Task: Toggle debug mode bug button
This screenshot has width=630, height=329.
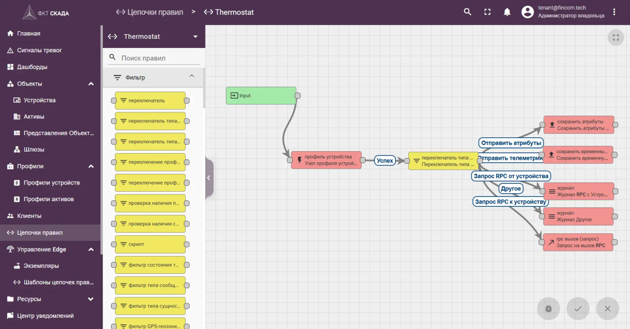Action: coord(549,309)
